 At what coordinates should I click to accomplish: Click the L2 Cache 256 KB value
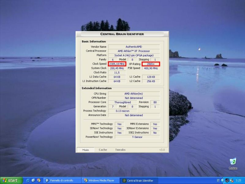point(151,81)
